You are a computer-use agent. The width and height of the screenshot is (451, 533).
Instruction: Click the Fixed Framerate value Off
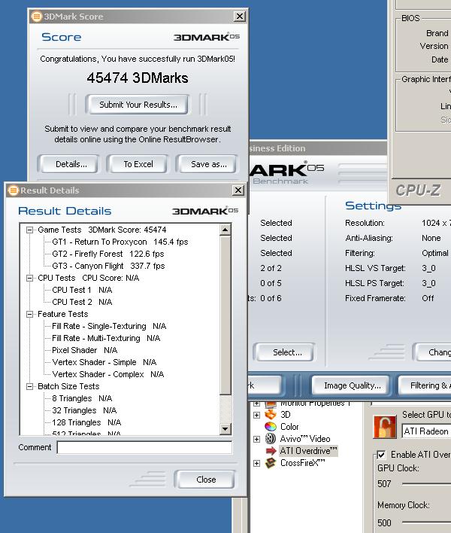click(x=428, y=298)
